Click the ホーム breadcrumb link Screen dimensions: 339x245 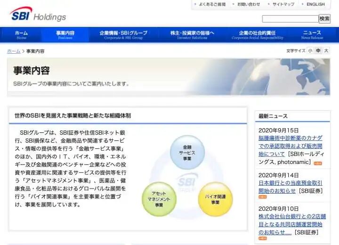coord(14,51)
